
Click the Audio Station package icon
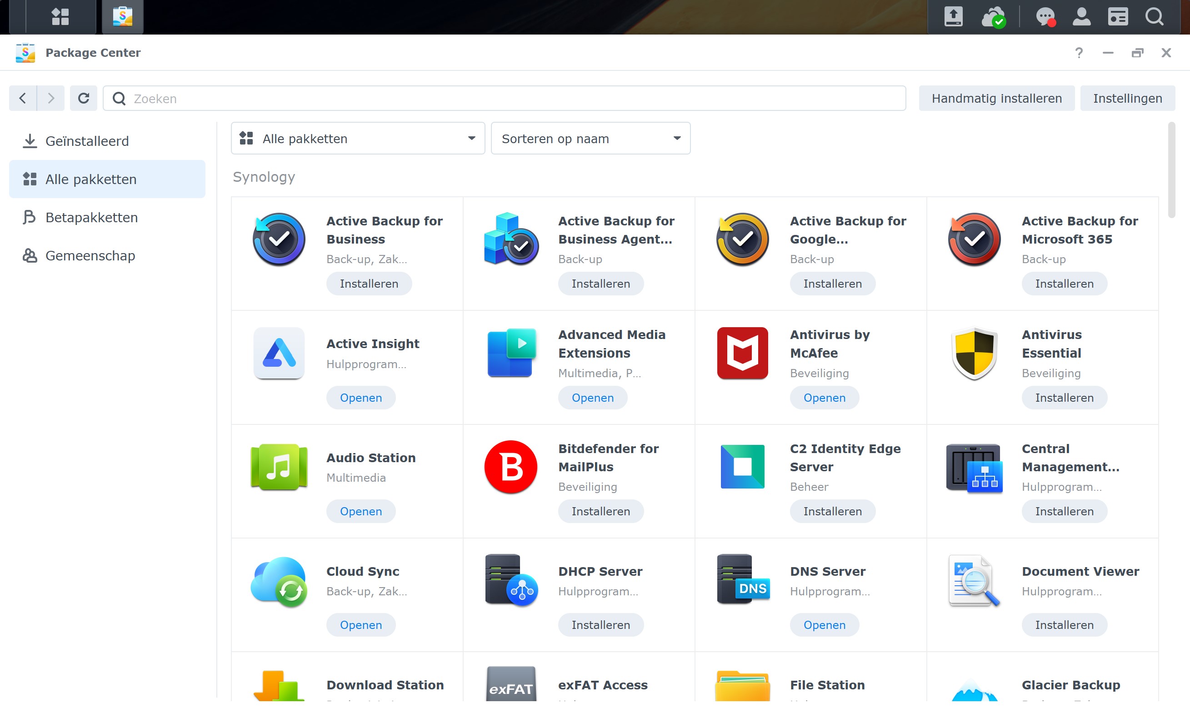(x=279, y=467)
